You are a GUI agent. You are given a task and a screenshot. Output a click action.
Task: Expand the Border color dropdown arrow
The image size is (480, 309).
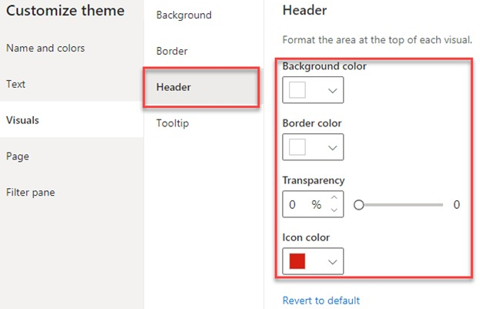pos(333,147)
